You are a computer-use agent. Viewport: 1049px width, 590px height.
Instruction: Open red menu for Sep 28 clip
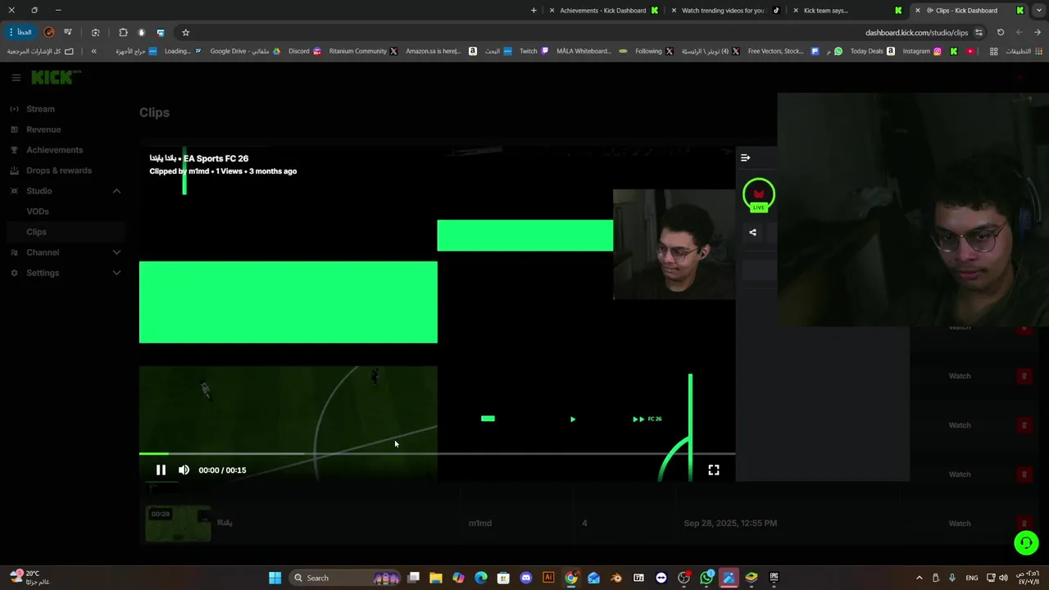pos(1024,524)
